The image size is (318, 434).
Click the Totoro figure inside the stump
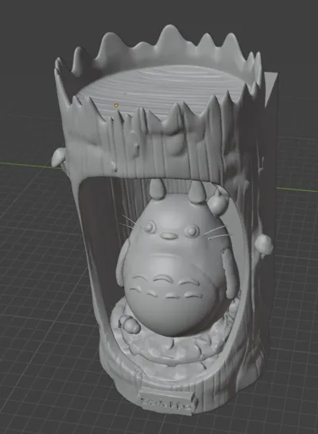click(176, 257)
